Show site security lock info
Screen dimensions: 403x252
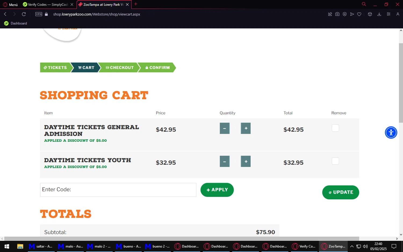point(46,14)
